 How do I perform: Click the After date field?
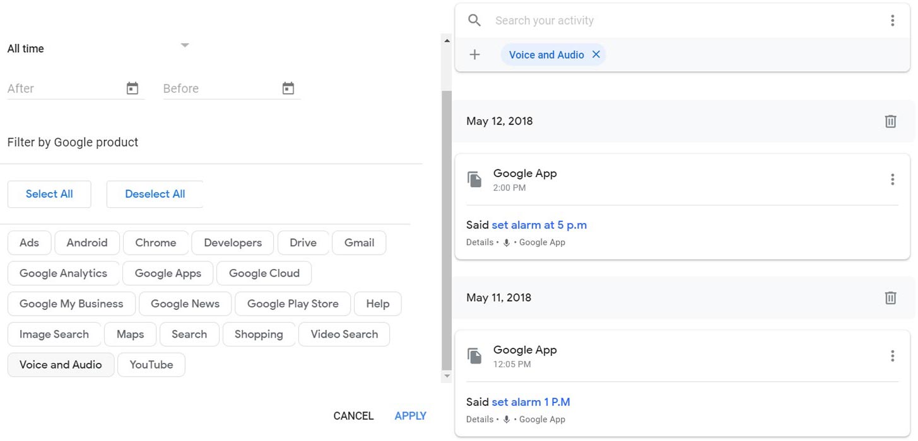tap(76, 88)
